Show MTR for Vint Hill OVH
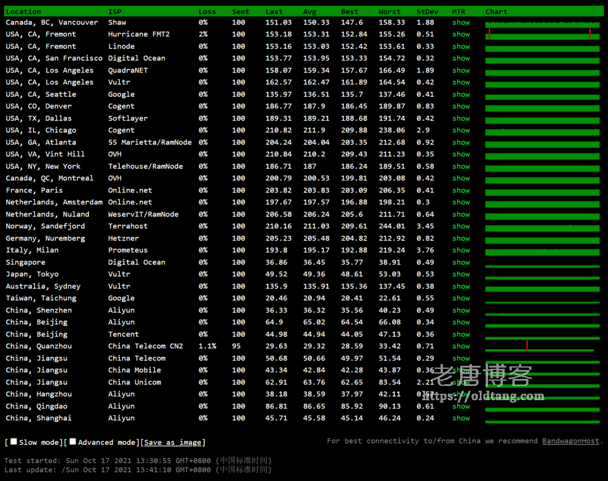 (x=461, y=154)
